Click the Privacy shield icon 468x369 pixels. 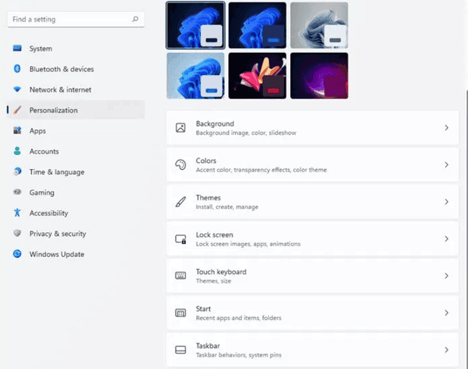pyautogui.click(x=17, y=233)
